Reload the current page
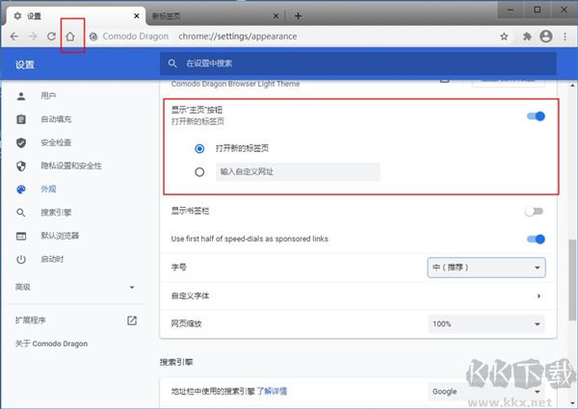Viewport: 578px width, 409px height. 51,37
